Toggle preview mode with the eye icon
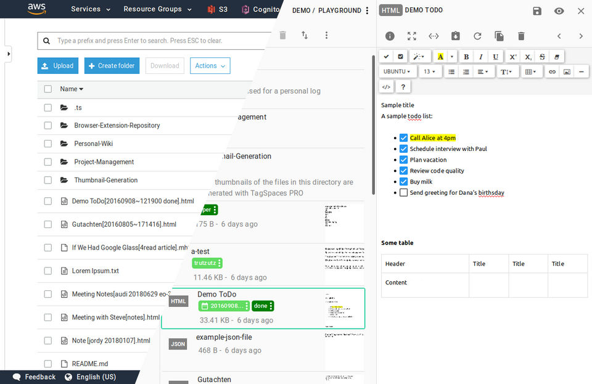The width and height of the screenshot is (592, 384). tap(559, 11)
